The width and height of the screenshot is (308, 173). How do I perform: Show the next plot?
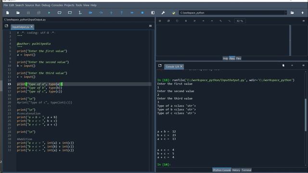[212, 21]
